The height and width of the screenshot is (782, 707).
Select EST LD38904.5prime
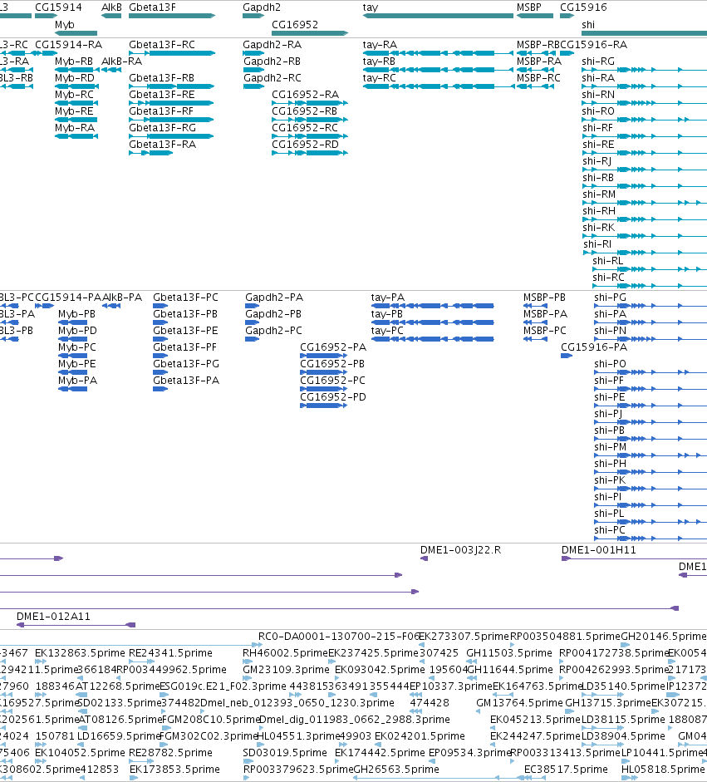623,735
